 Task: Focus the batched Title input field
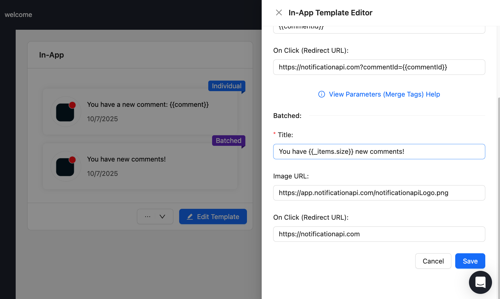(379, 152)
